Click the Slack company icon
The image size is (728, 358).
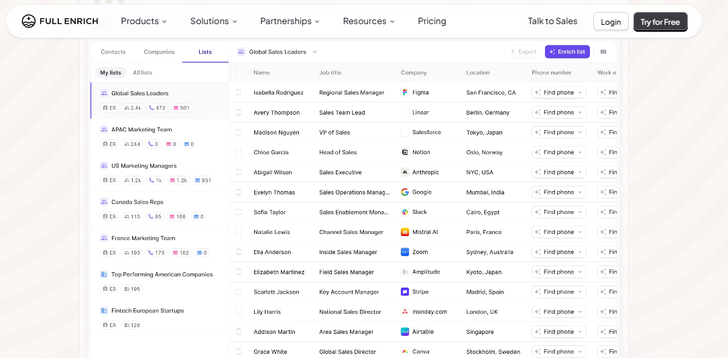coord(405,213)
